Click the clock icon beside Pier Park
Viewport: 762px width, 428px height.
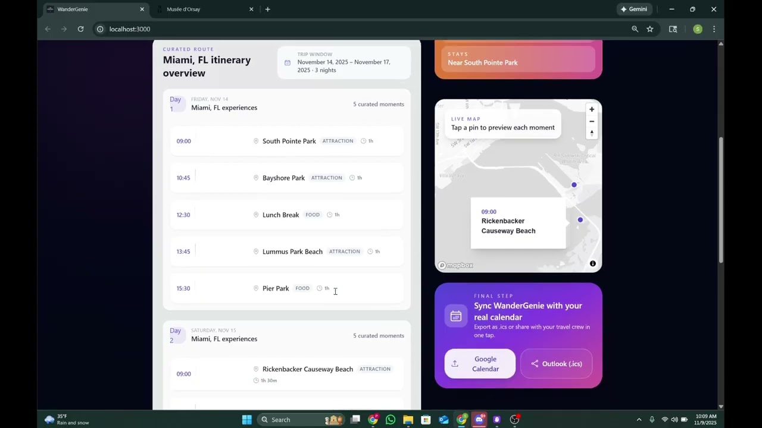[x=319, y=288]
